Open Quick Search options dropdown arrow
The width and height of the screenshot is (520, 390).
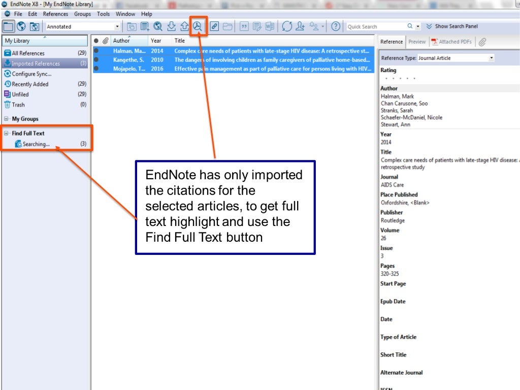pyautogui.click(x=418, y=26)
